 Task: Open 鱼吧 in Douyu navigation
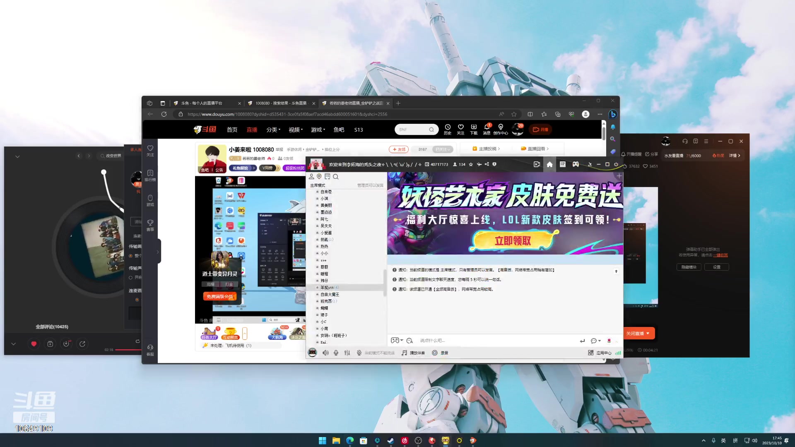click(x=339, y=130)
